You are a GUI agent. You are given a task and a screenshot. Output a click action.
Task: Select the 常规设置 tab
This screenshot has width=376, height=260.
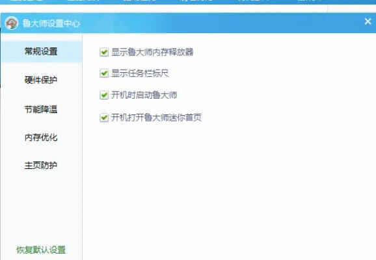[x=41, y=51]
